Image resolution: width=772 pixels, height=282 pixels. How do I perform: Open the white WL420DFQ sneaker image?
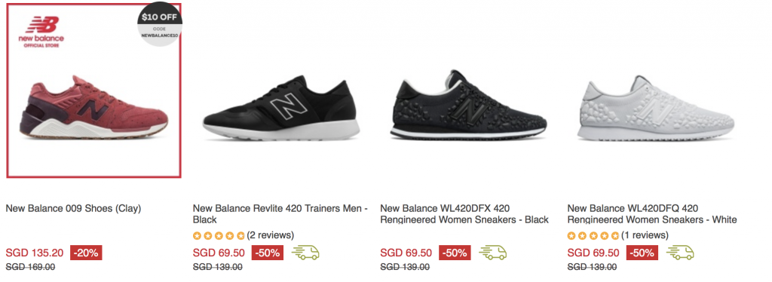click(656, 109)
